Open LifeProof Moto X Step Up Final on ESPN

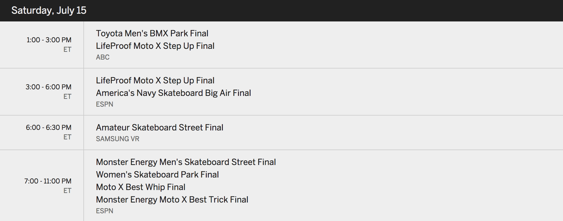tap(155, 80)
